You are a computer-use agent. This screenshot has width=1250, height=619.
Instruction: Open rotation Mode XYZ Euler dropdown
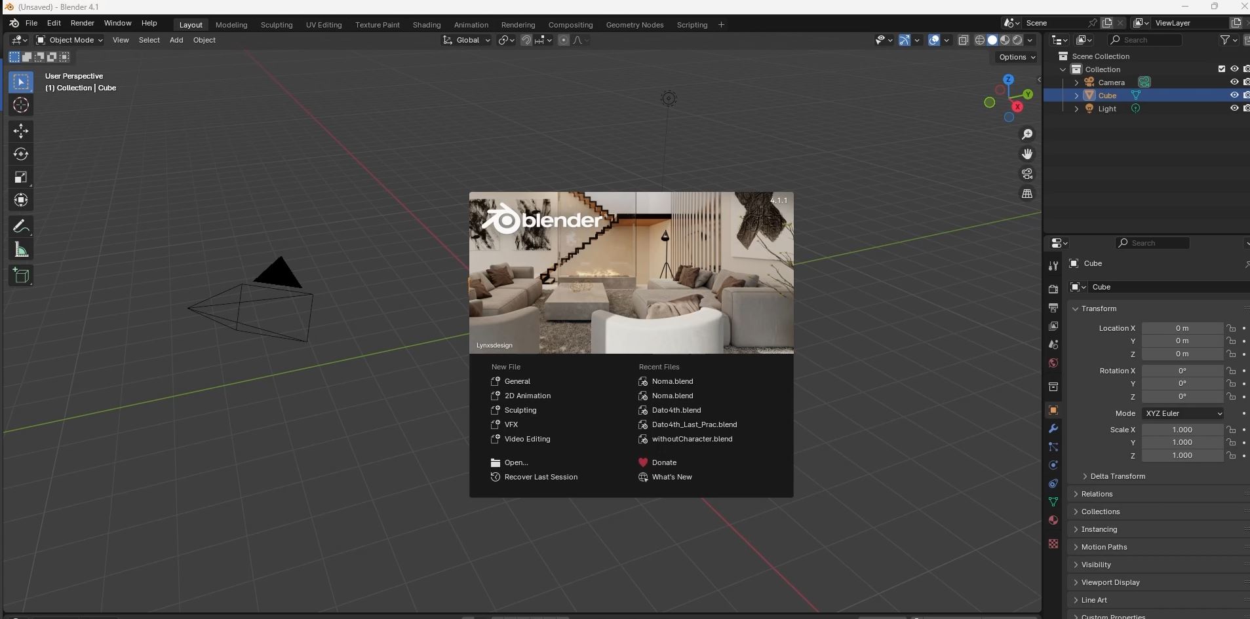click(1182, 413)
